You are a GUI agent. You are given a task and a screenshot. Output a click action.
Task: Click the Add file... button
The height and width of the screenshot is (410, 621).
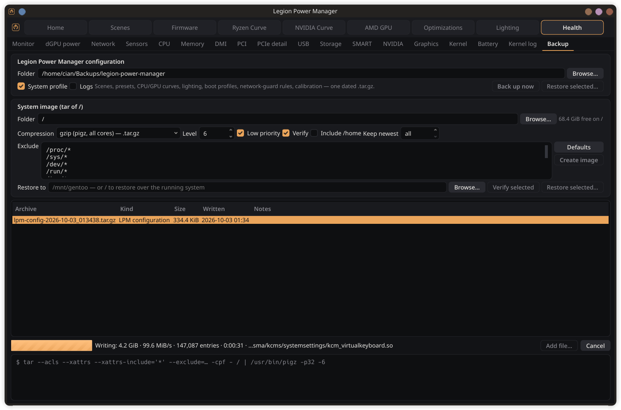559,346
